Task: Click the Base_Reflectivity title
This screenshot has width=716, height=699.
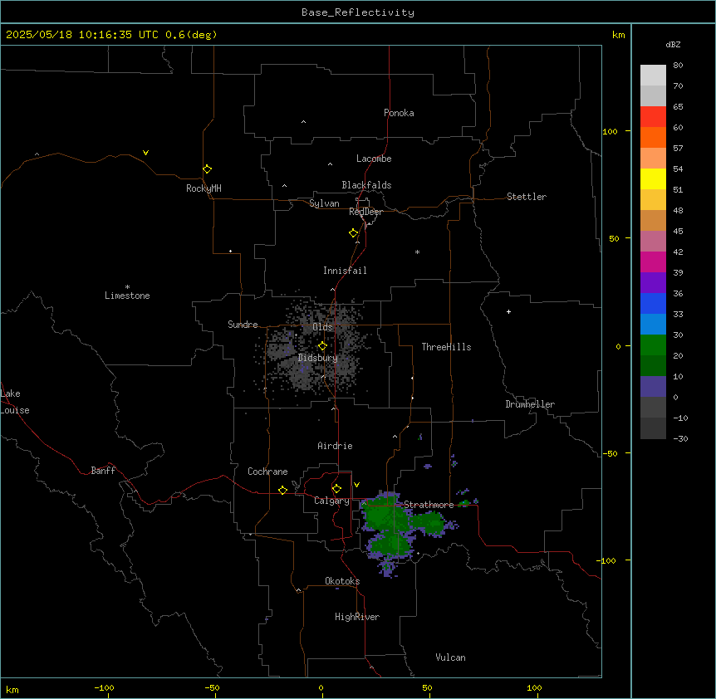Action: point(358,12)
